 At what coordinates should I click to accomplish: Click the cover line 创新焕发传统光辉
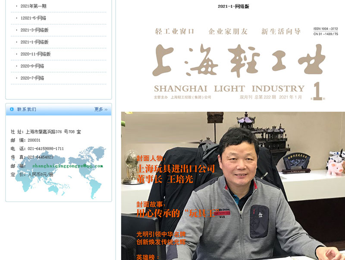[x=161, y=242]
